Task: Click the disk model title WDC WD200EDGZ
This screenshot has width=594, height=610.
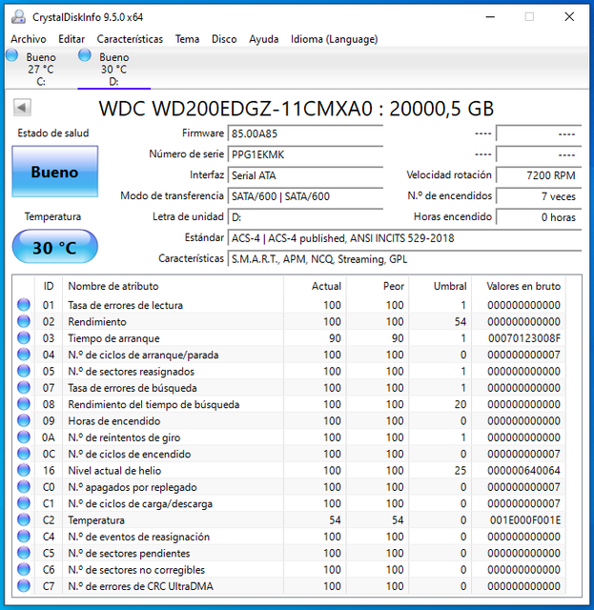Action: click(297, 108)
